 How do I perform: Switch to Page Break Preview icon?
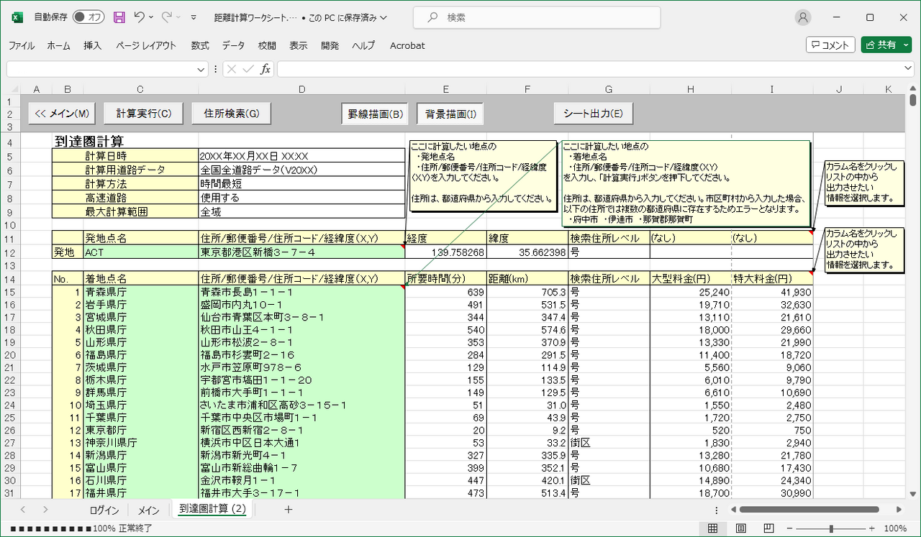pos(768,528)
